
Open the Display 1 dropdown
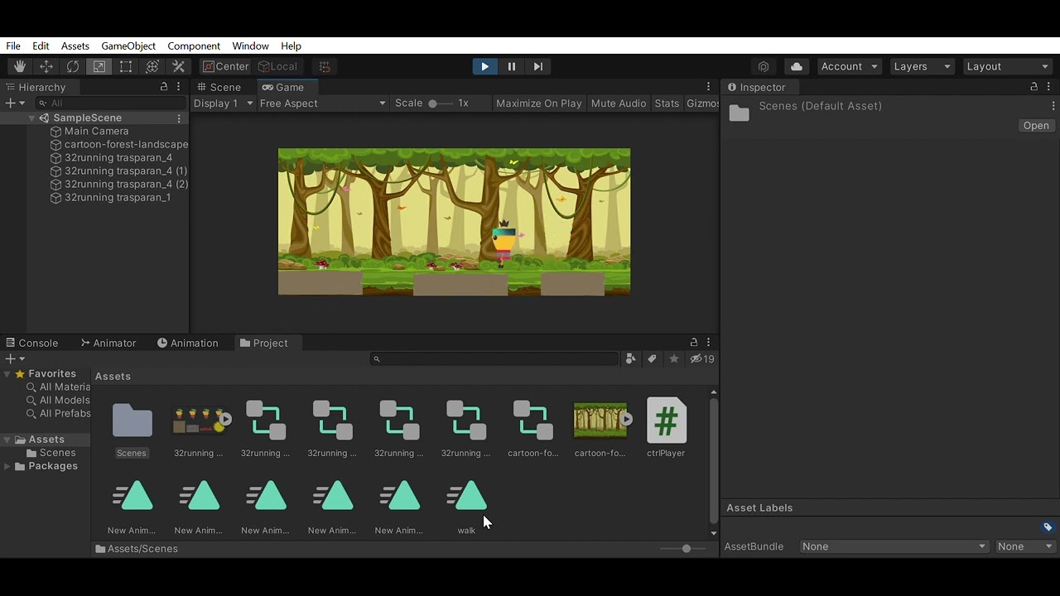click(x=223, y=103)
